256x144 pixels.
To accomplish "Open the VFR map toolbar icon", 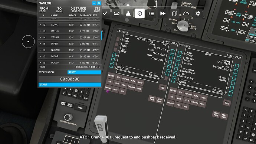I will pos(174,13).
